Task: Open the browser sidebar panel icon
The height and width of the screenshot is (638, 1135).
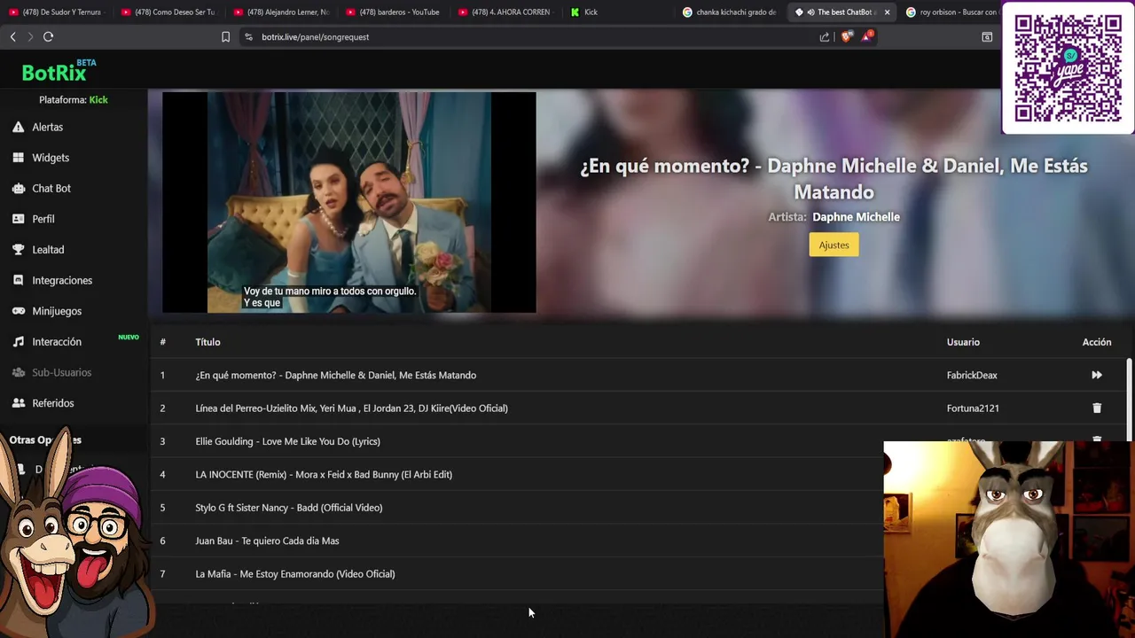Action: pos(987,36)
